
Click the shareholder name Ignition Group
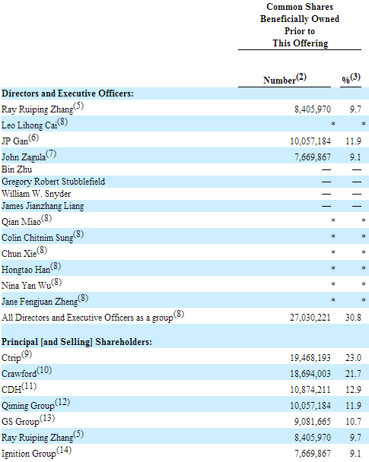(x=29, y=453)
